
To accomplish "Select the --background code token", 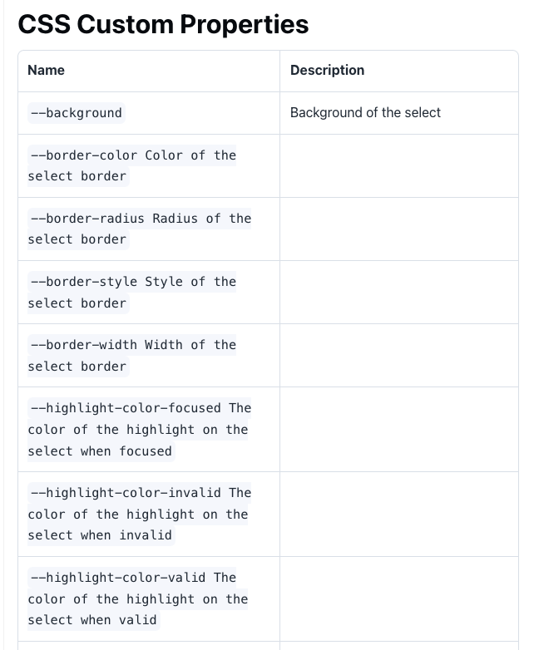I will click(x=77, y=113).
